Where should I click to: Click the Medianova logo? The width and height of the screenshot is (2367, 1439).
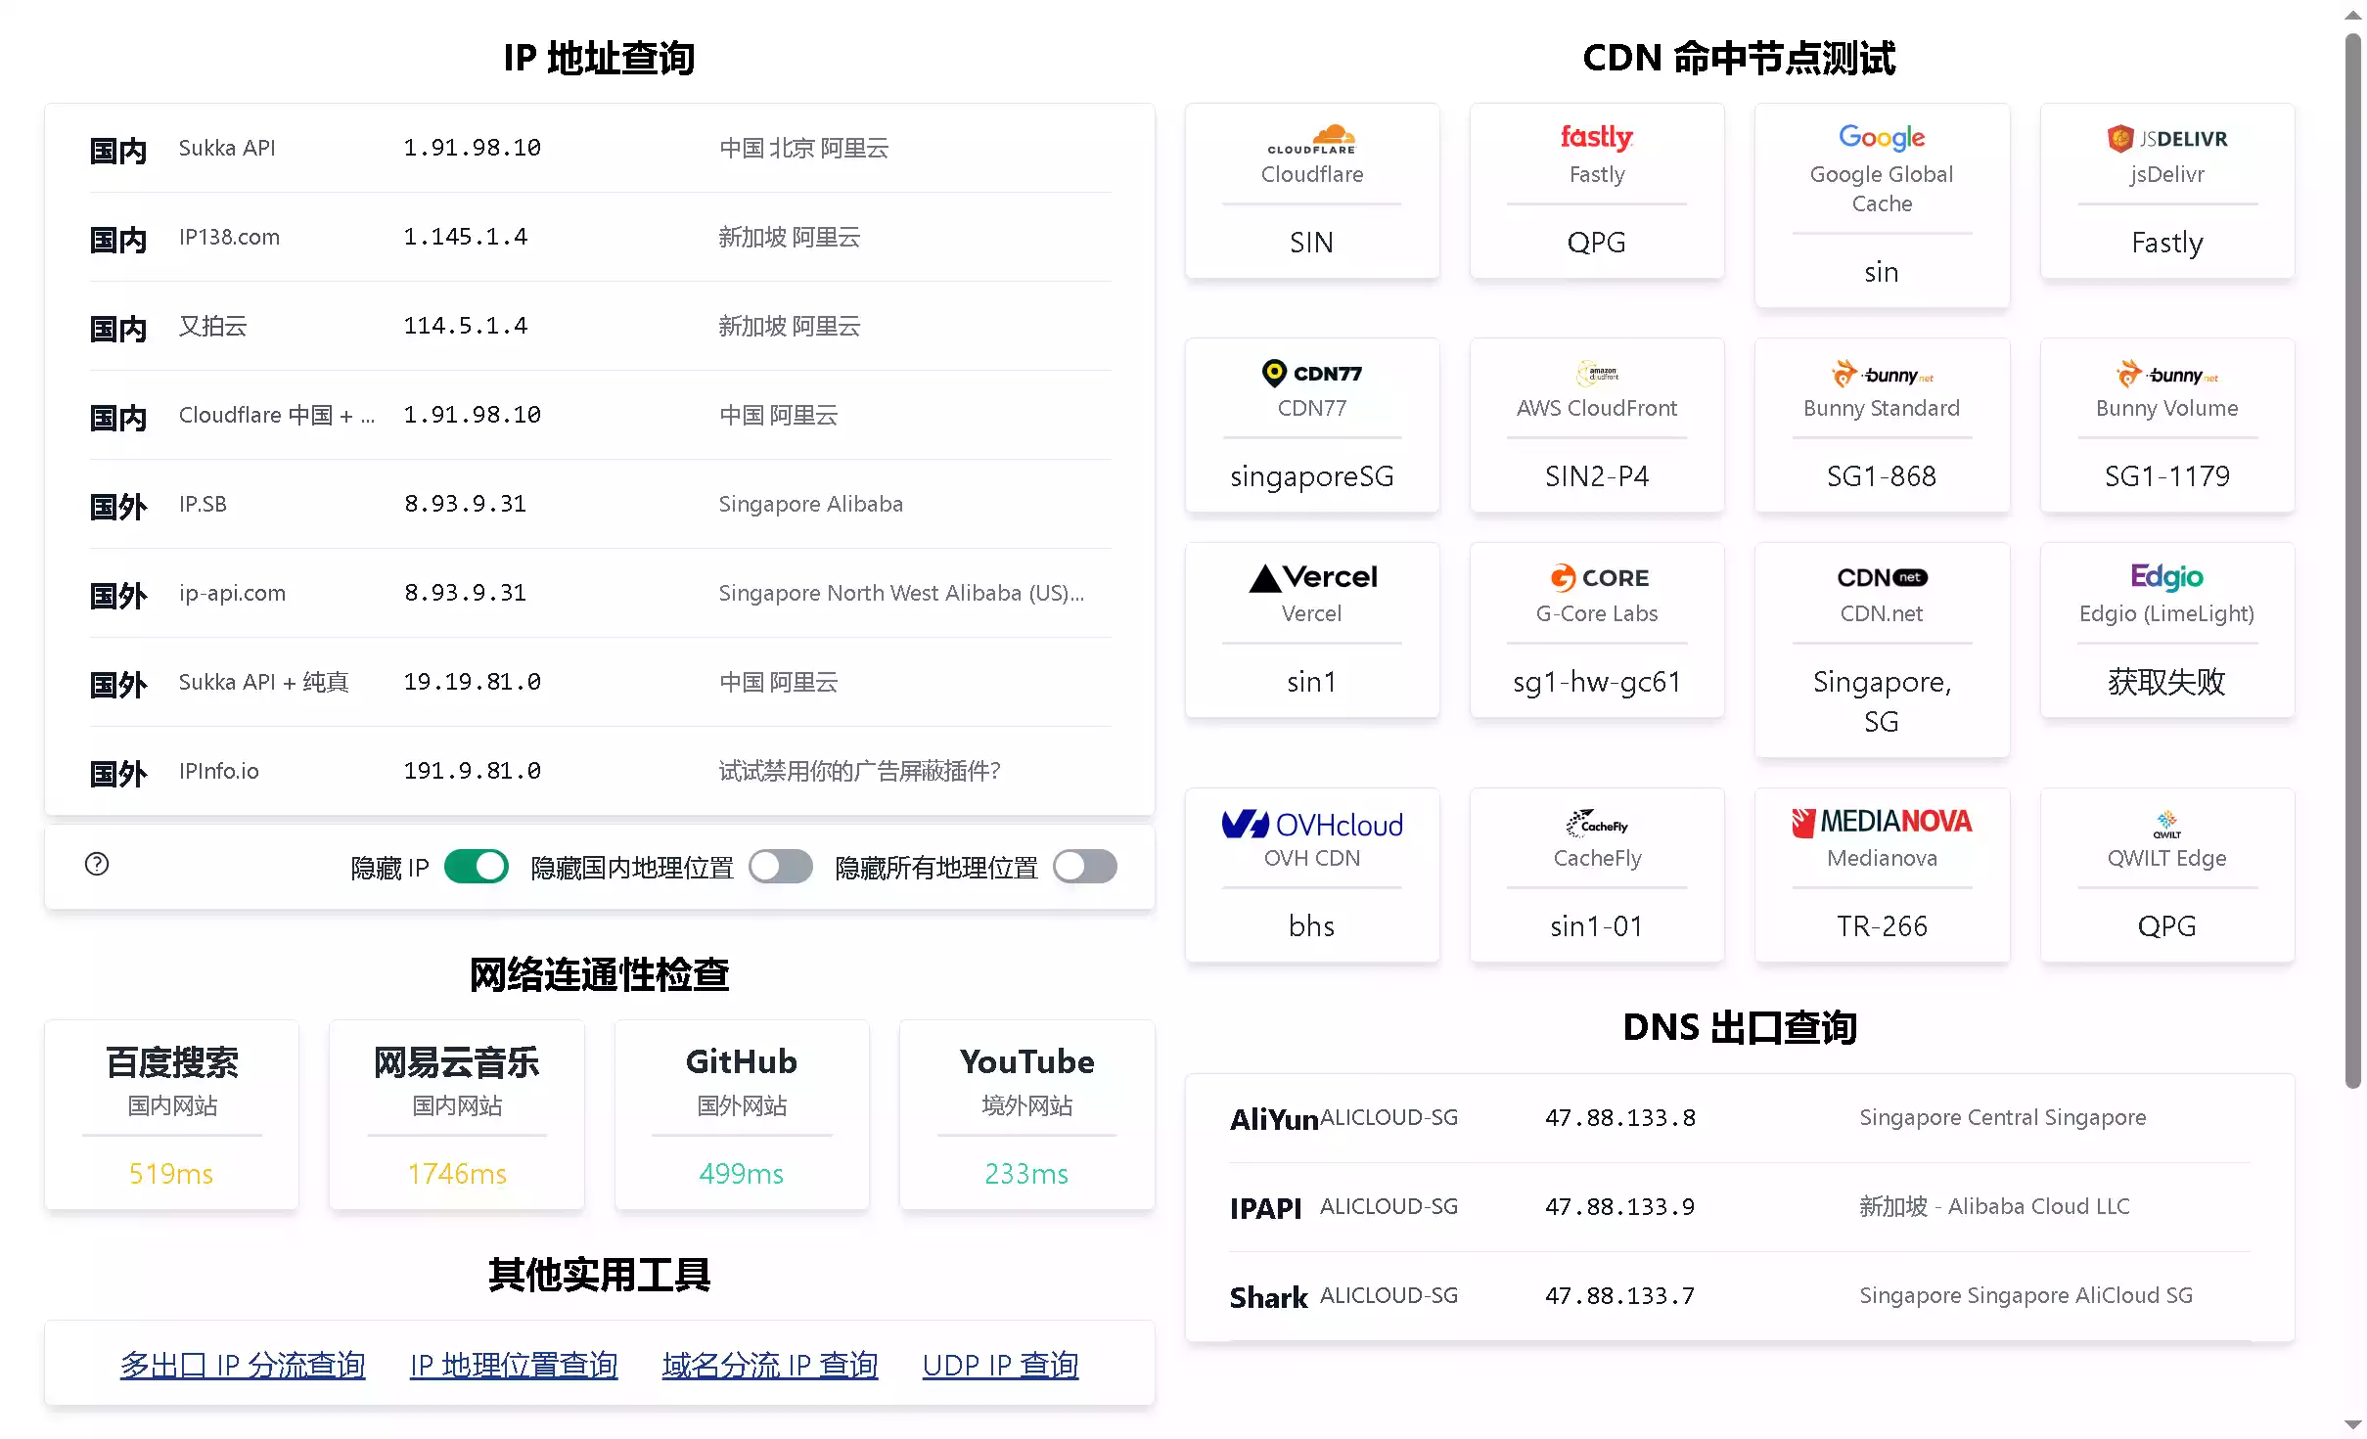coord(1881,822)
